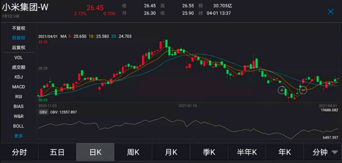
Task: Show the VOL volume indicator
Action: (19, 57)
